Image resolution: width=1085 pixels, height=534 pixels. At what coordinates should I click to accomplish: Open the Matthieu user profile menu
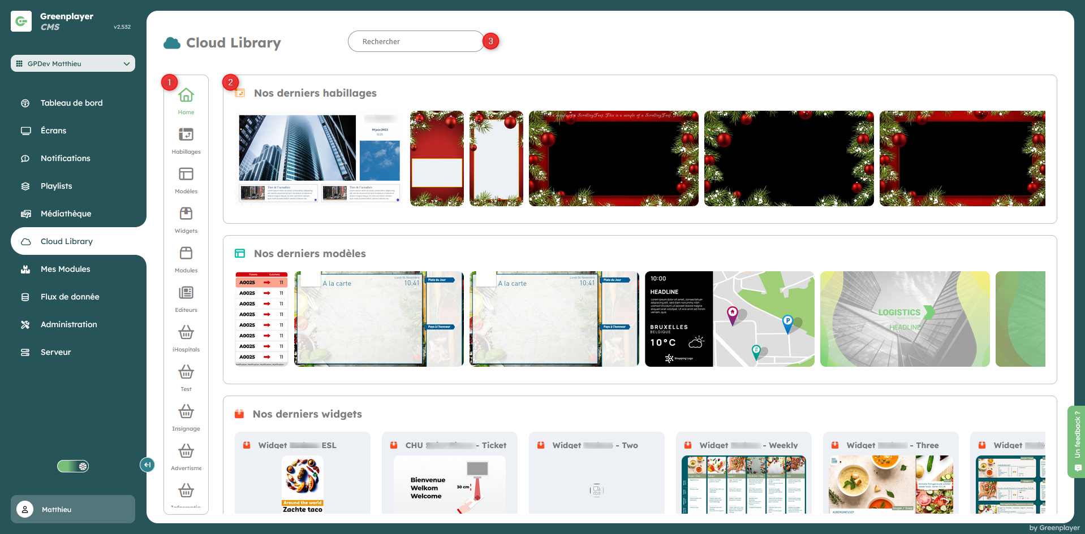[73, 509]
